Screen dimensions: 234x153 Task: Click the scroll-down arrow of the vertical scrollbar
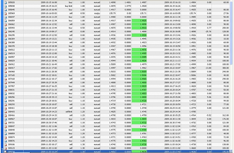(x=231, y=151)
